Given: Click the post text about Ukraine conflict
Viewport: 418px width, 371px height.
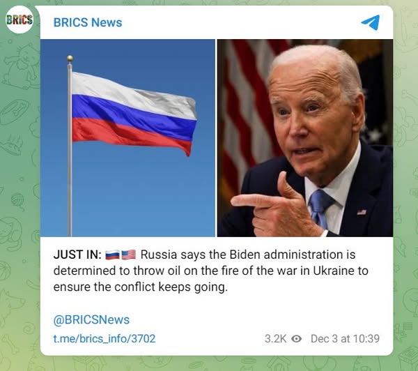Looking at the screenshot, I should pyautogui.click(x=211, y=271).
